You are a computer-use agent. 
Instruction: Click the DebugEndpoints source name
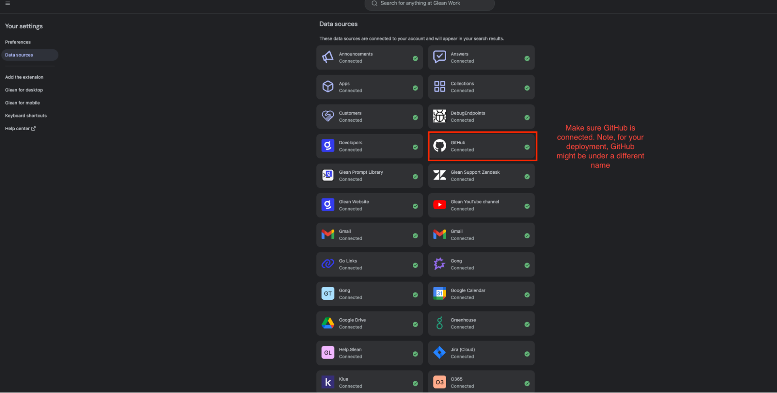click(x=468, y=113)
